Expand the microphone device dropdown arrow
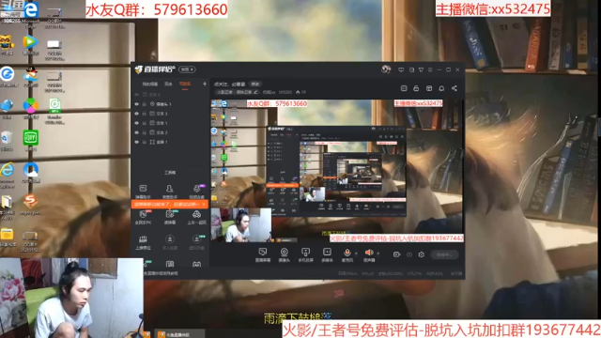The height and width of the screenshot is (338, 601). tap(356, 253)
